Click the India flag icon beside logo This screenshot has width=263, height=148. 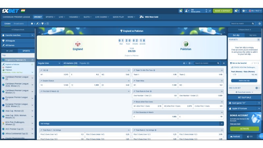click(x=23, y=11)
